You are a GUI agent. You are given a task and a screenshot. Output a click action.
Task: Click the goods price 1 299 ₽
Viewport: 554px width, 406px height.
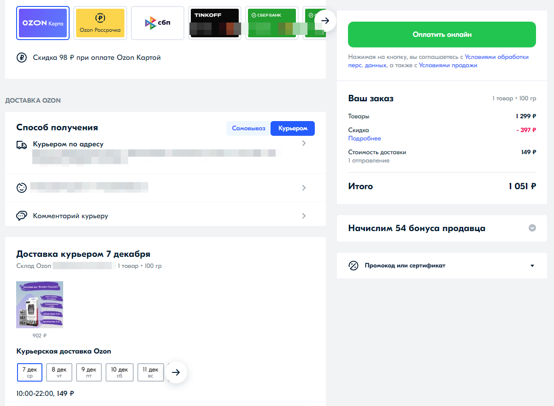click(x=526, y=116)
